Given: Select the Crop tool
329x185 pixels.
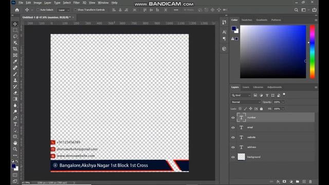Looking at the screenshot, I should coord(15,49).
